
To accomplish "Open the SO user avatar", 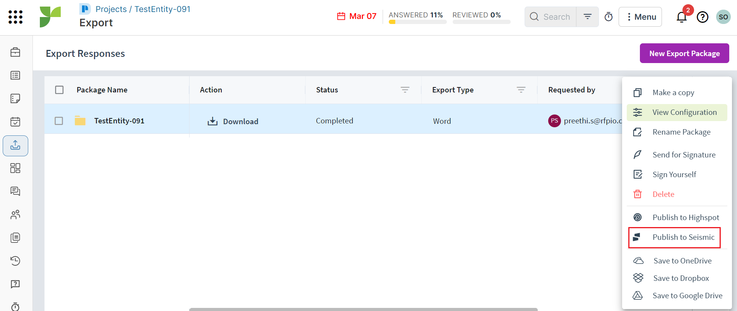I will [723, 17].
